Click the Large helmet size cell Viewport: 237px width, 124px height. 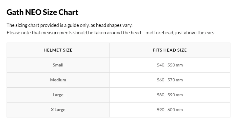tap(58, 95)
